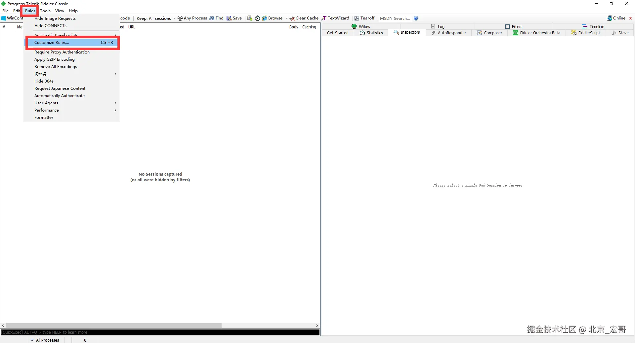Click the All Processes filter funnel icon
Screen dimensions: 635x343
(32, 340)
